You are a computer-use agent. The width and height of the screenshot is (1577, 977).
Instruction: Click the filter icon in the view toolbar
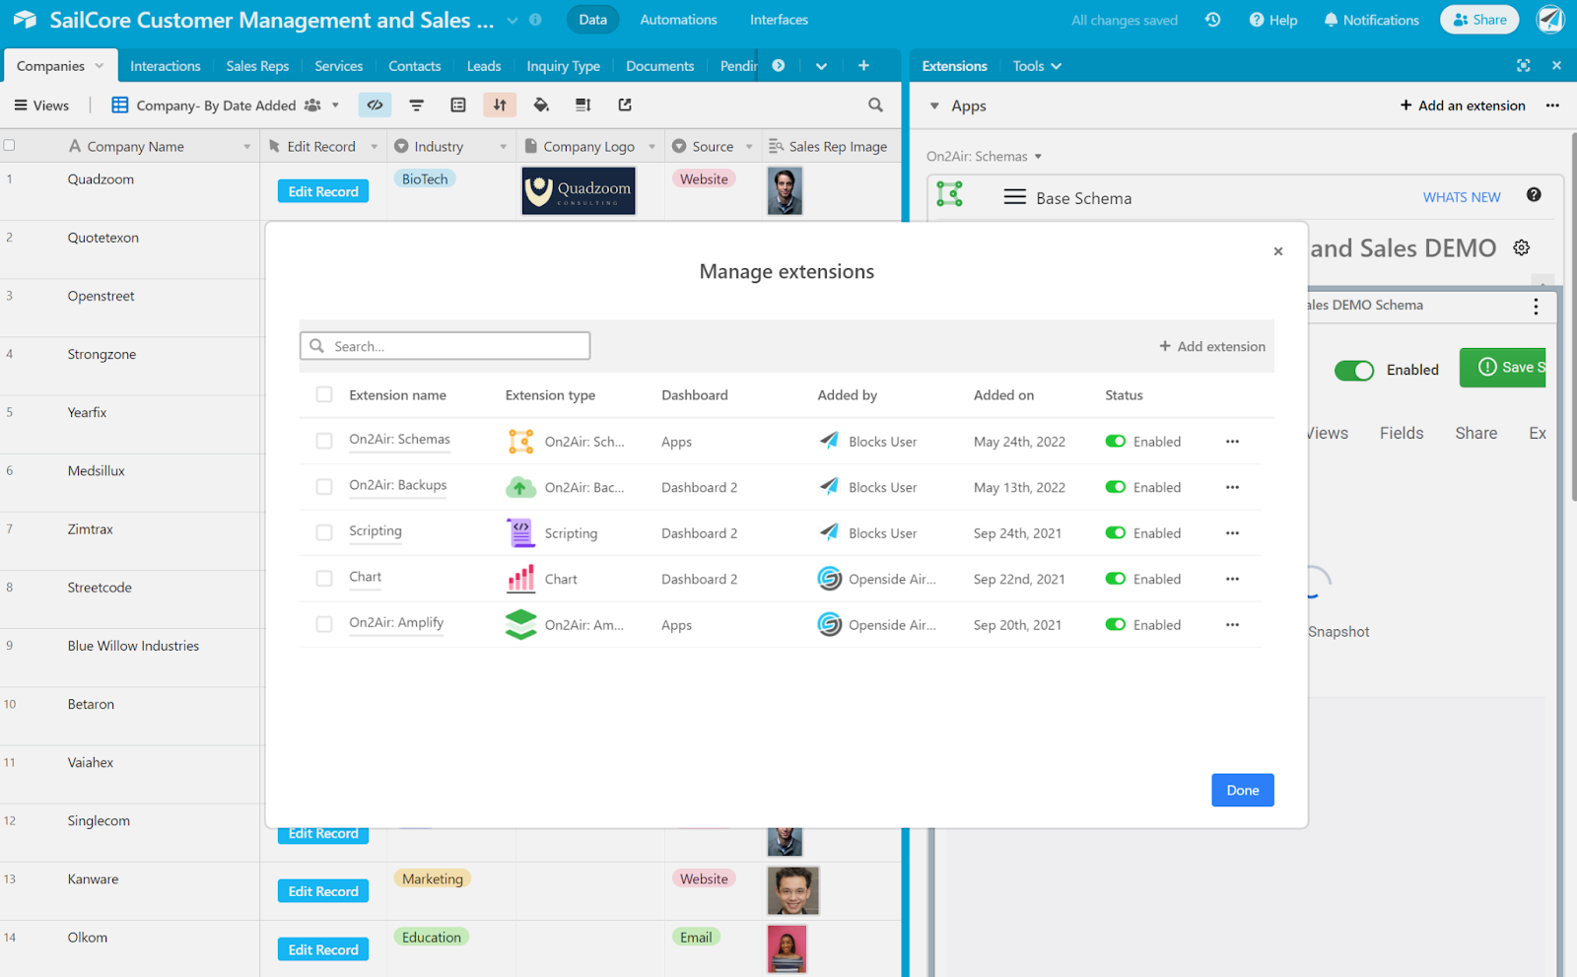click(x=417, y=105)
